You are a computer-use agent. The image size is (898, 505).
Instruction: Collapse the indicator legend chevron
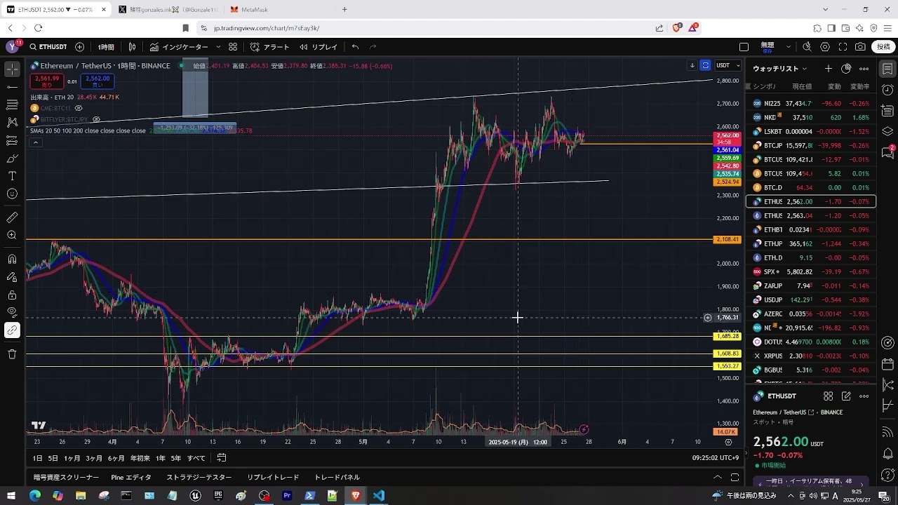click(35, 142)
